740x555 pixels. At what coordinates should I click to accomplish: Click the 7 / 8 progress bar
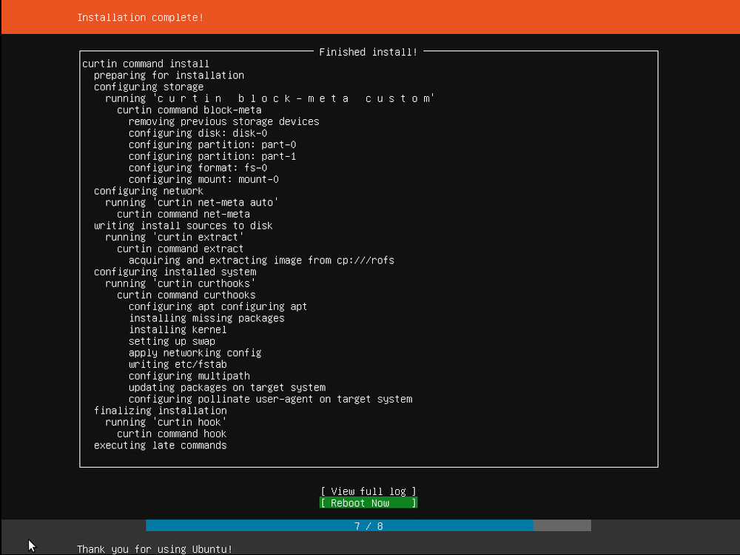click(x=368, y=525)
